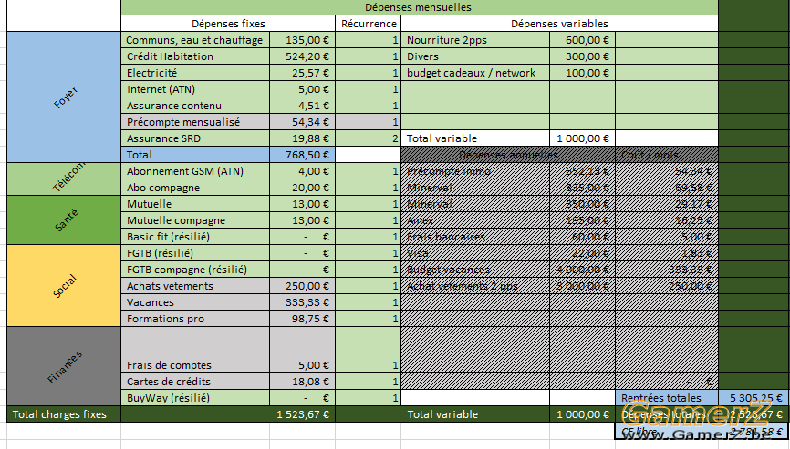Viewport: 790px width, 449px height.
Task: Click the 'budget cadeaux / network' cell
Action: (x=475, y=73)
